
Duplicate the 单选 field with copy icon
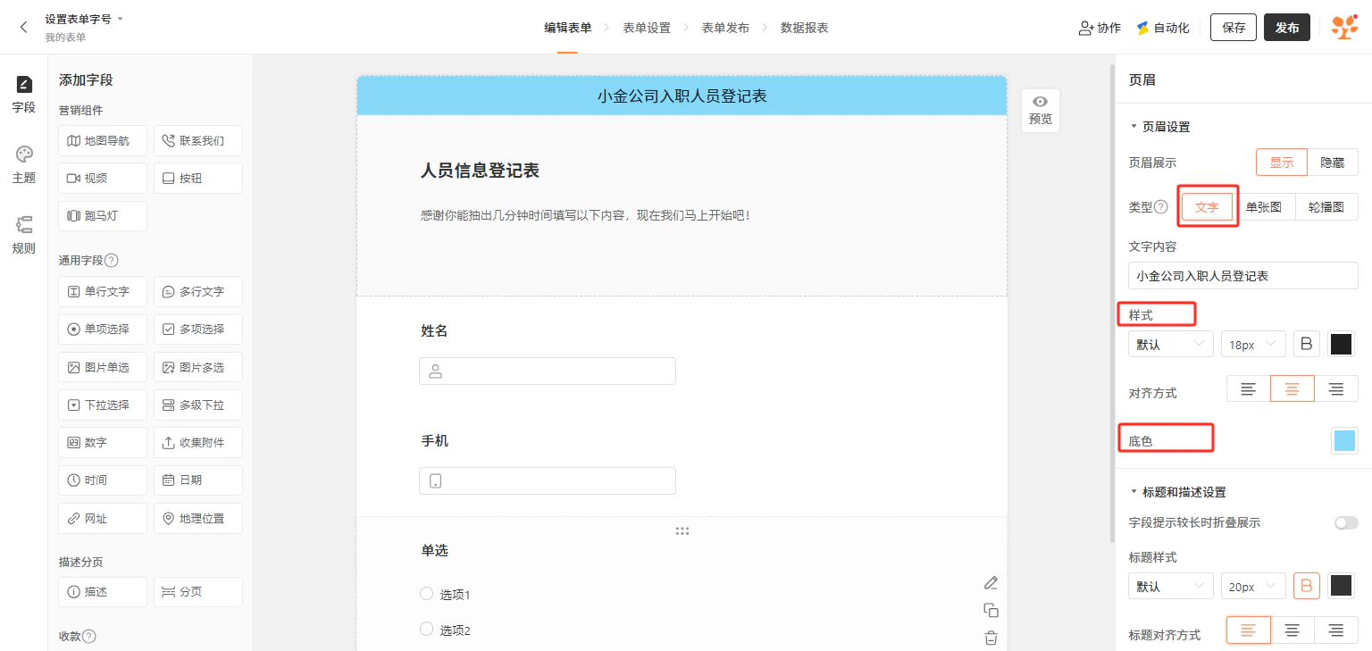991,611
